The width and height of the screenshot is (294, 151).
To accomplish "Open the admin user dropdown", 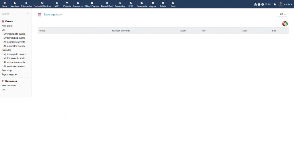I will 288,4.
